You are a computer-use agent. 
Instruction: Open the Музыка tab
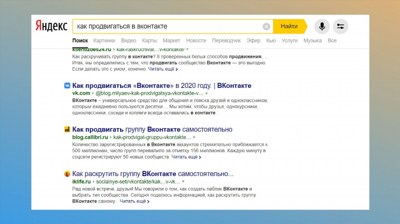[313, 40]
